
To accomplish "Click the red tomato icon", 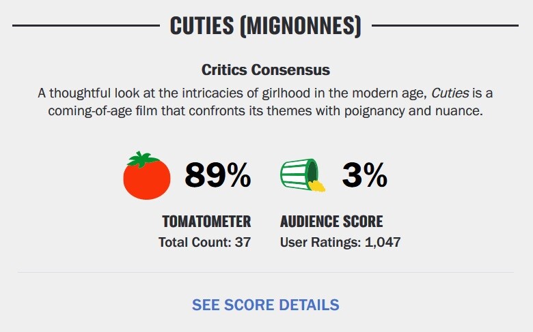I will click(147, 175).
